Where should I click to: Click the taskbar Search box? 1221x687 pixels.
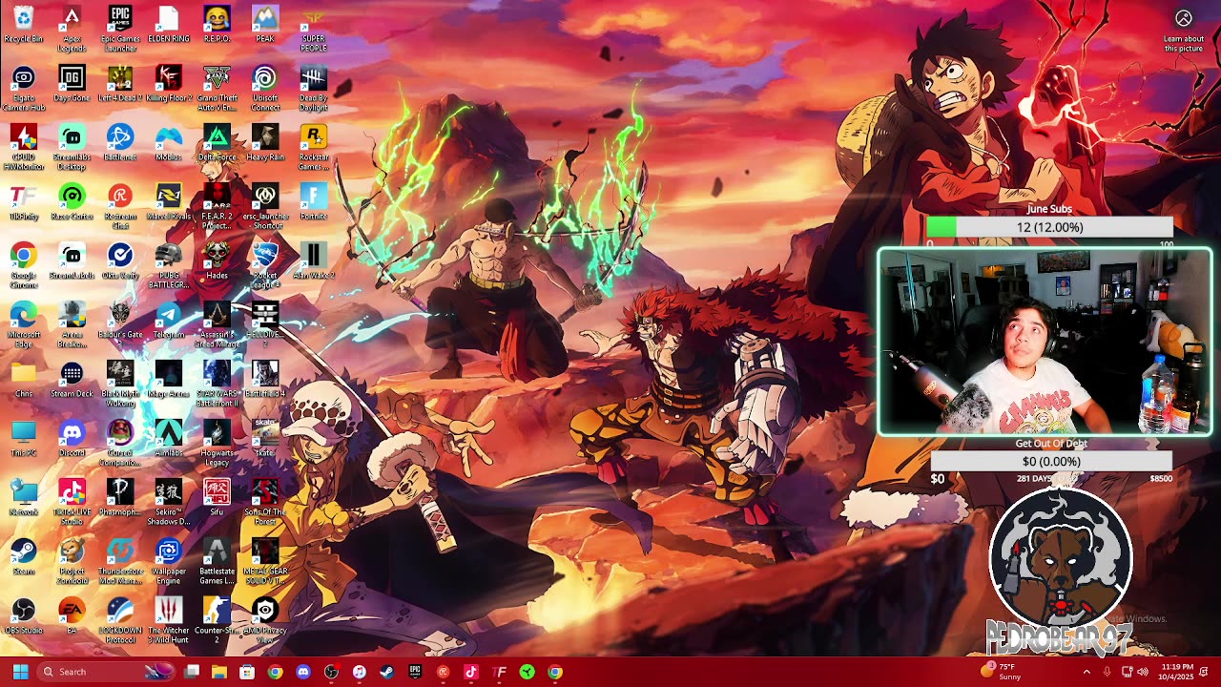(x=107, y=672)
